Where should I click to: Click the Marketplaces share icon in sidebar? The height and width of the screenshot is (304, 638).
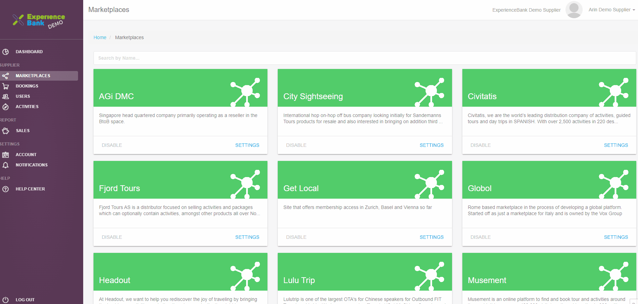pos(5,76)
